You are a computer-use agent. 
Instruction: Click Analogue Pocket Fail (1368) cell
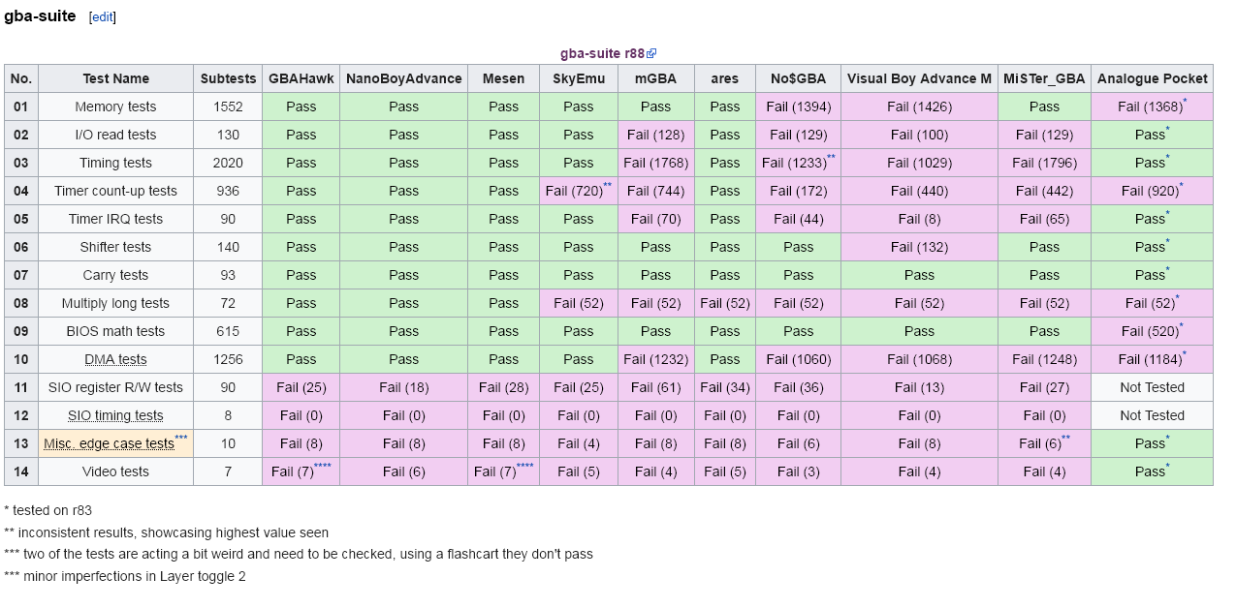(1152, 106)
